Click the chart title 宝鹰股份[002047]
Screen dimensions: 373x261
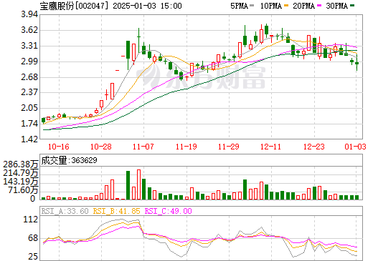[x=74, y=6]
